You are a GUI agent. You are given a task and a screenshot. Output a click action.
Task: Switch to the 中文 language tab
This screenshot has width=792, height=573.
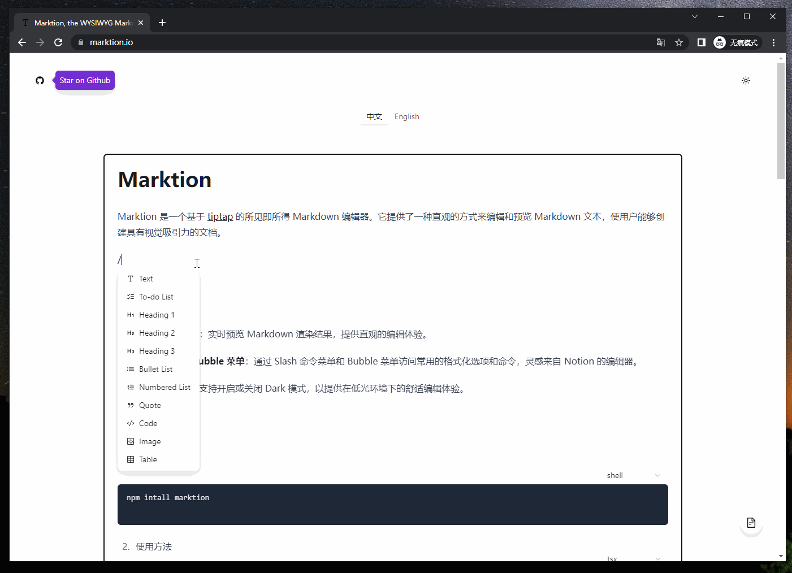374,116
